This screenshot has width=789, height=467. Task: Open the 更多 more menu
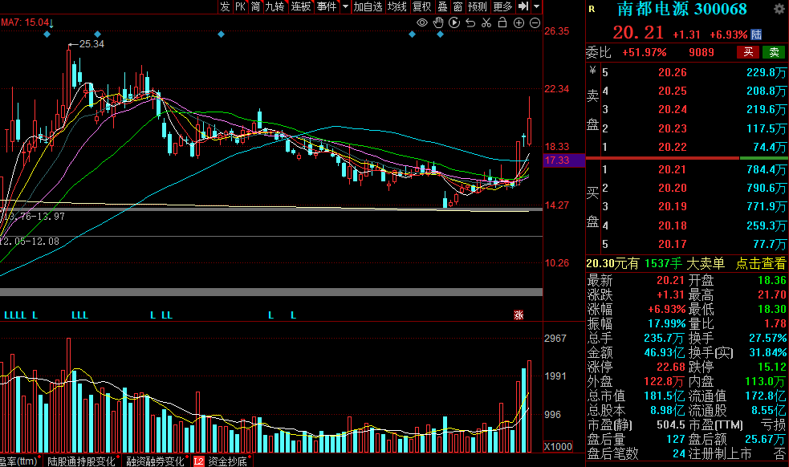coord(502,6)
